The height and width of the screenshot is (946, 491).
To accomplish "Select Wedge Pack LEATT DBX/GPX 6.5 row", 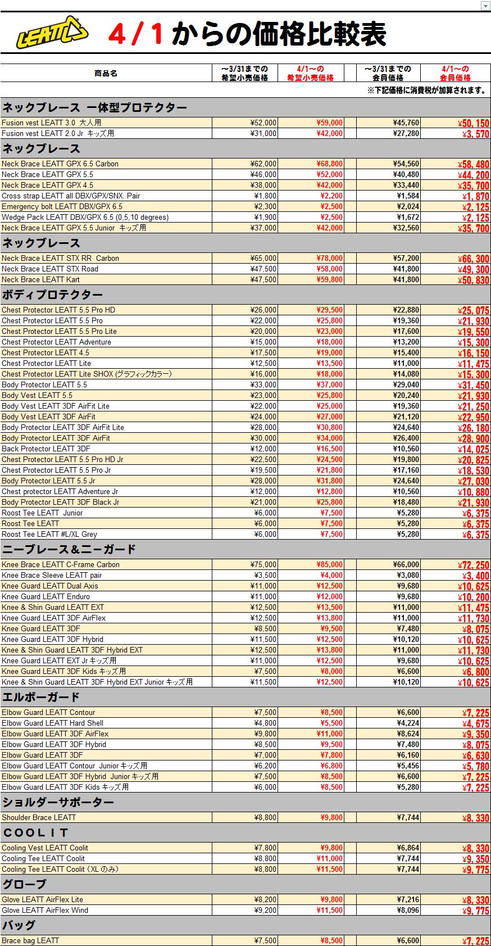I will point(85,218).
